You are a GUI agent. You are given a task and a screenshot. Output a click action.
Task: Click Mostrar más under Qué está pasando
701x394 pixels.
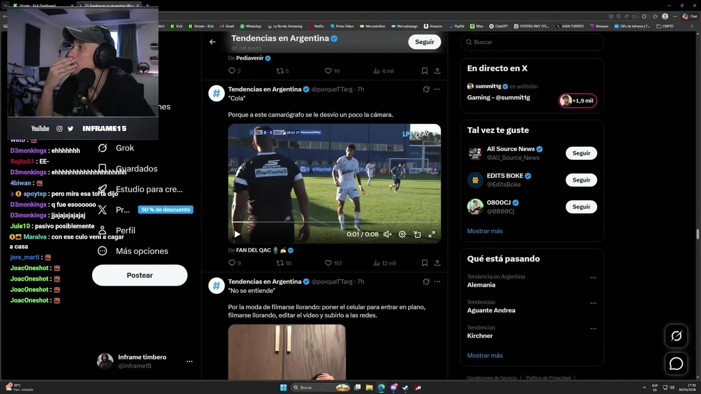coord(485,356)
